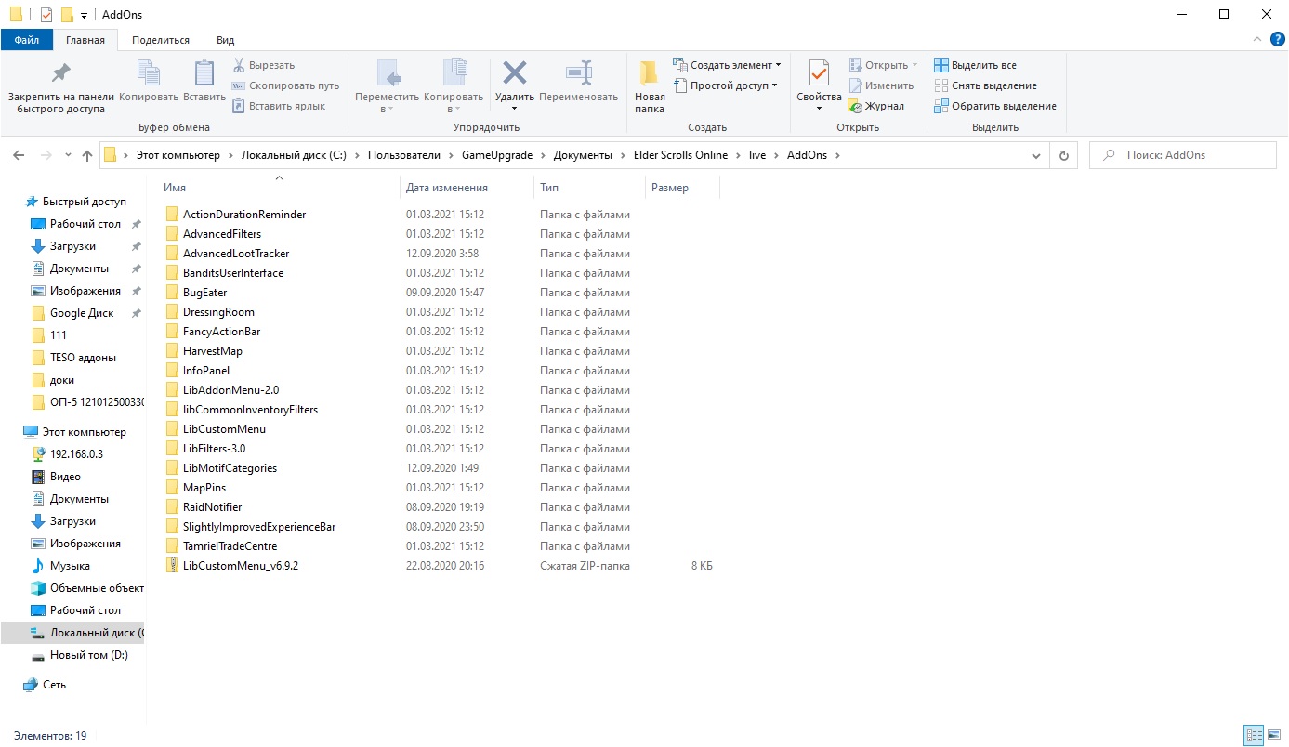Open the Открыть ribbon dropdown
This screenshot has width=1289, height=747.
coord(883,65)
